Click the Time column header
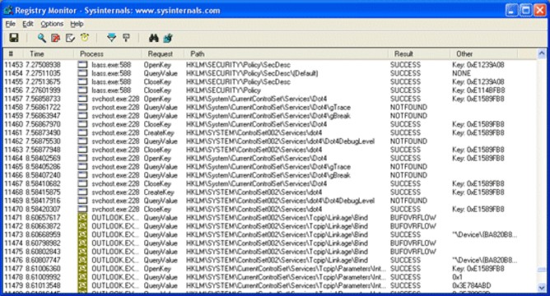This screenshot has height=296, width=550. pyautogui.click(x=49, y=53)
